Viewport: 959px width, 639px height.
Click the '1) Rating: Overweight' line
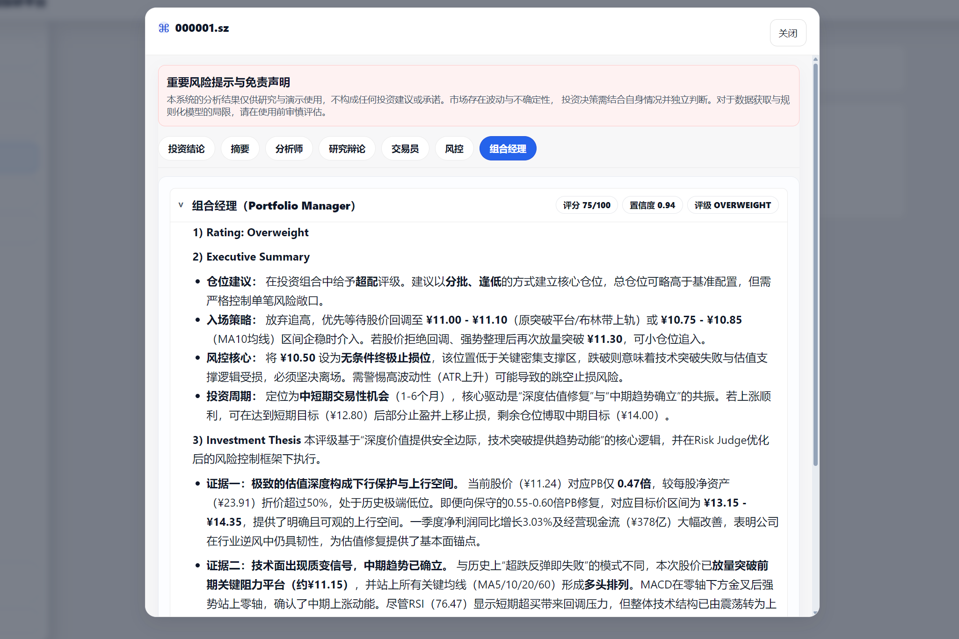(x=251, y=232)
